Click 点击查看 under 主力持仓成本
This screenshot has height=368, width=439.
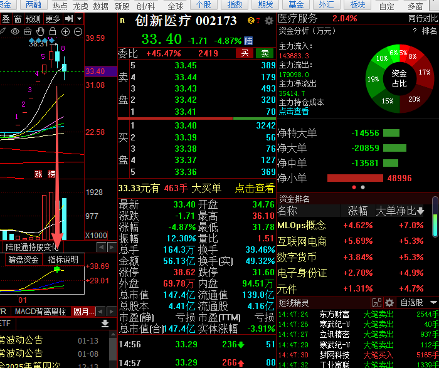[x=294, y=111]
